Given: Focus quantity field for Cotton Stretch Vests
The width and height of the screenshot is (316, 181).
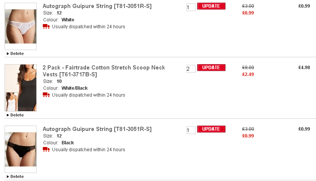Looking at the screenshot, I should 191,69.
